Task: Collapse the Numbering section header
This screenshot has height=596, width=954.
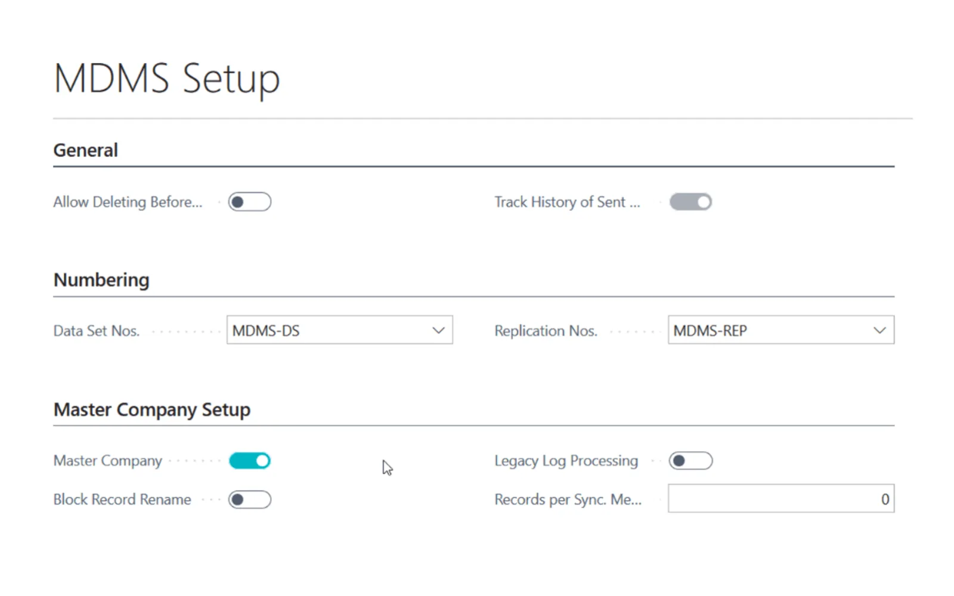Action: tap(101, 280)
